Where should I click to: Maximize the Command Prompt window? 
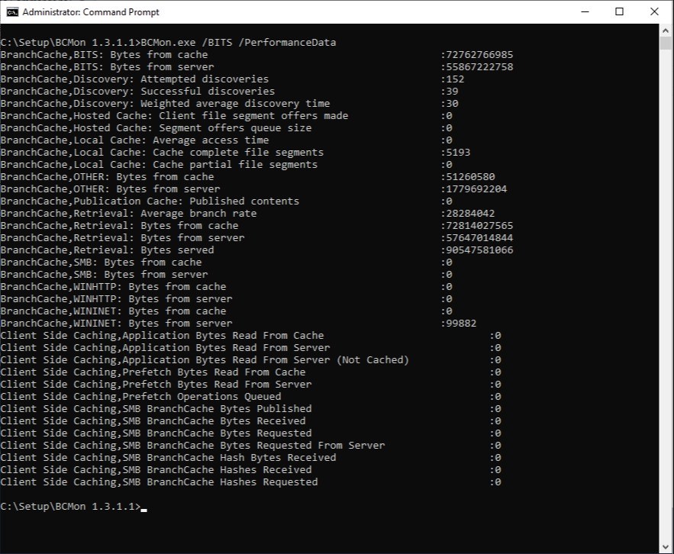click(x=619, y=12)
